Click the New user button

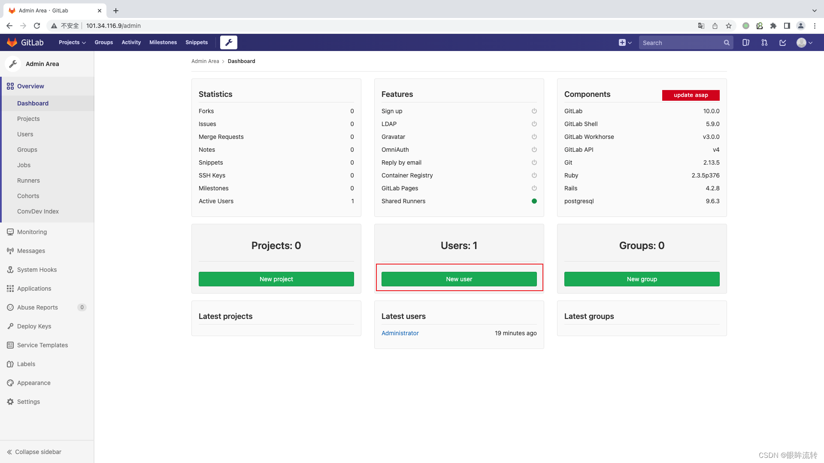[459, 279]
